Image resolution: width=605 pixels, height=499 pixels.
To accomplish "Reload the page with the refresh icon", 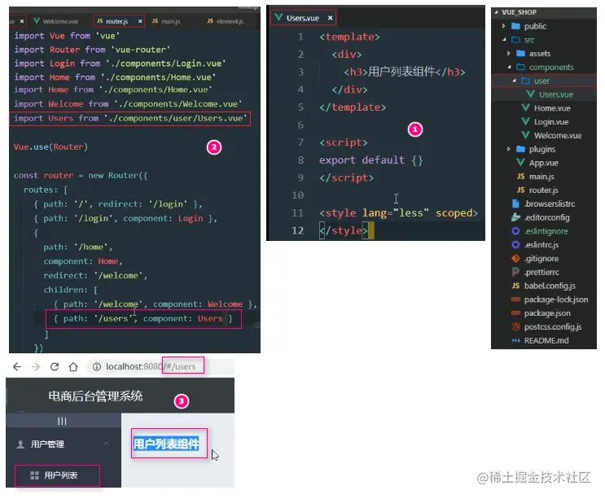I will 55,367.
